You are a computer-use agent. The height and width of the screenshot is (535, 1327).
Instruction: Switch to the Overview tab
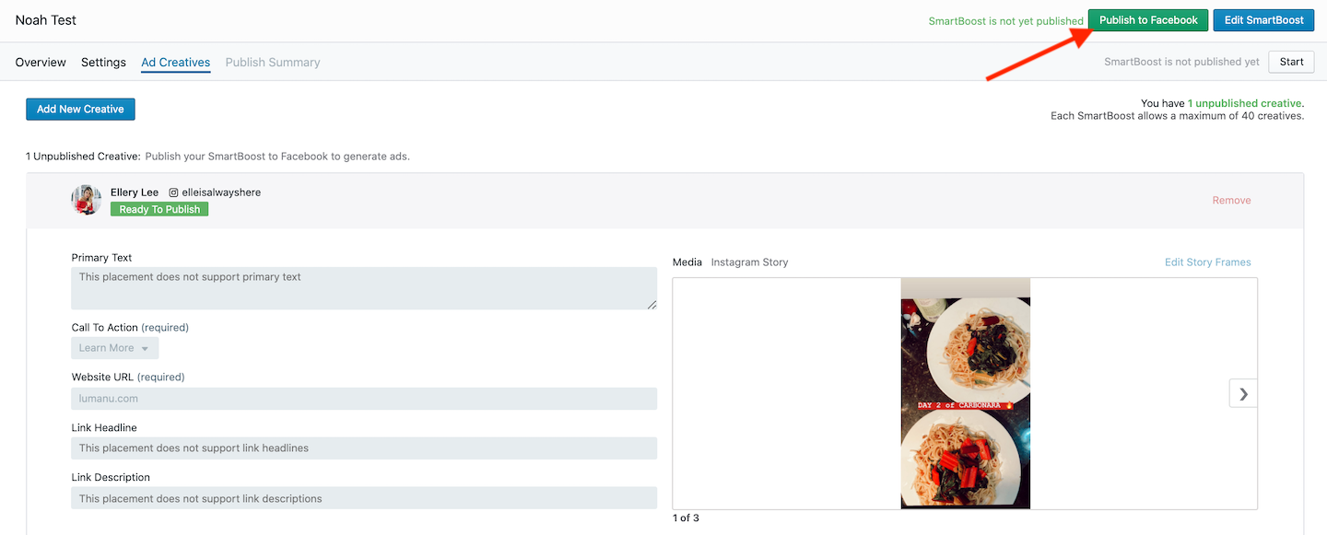click(x=41, y=63)
